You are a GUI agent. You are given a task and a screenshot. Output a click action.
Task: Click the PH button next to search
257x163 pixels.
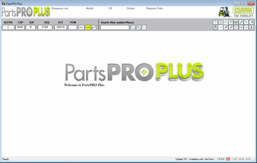[x=144, y=27]
